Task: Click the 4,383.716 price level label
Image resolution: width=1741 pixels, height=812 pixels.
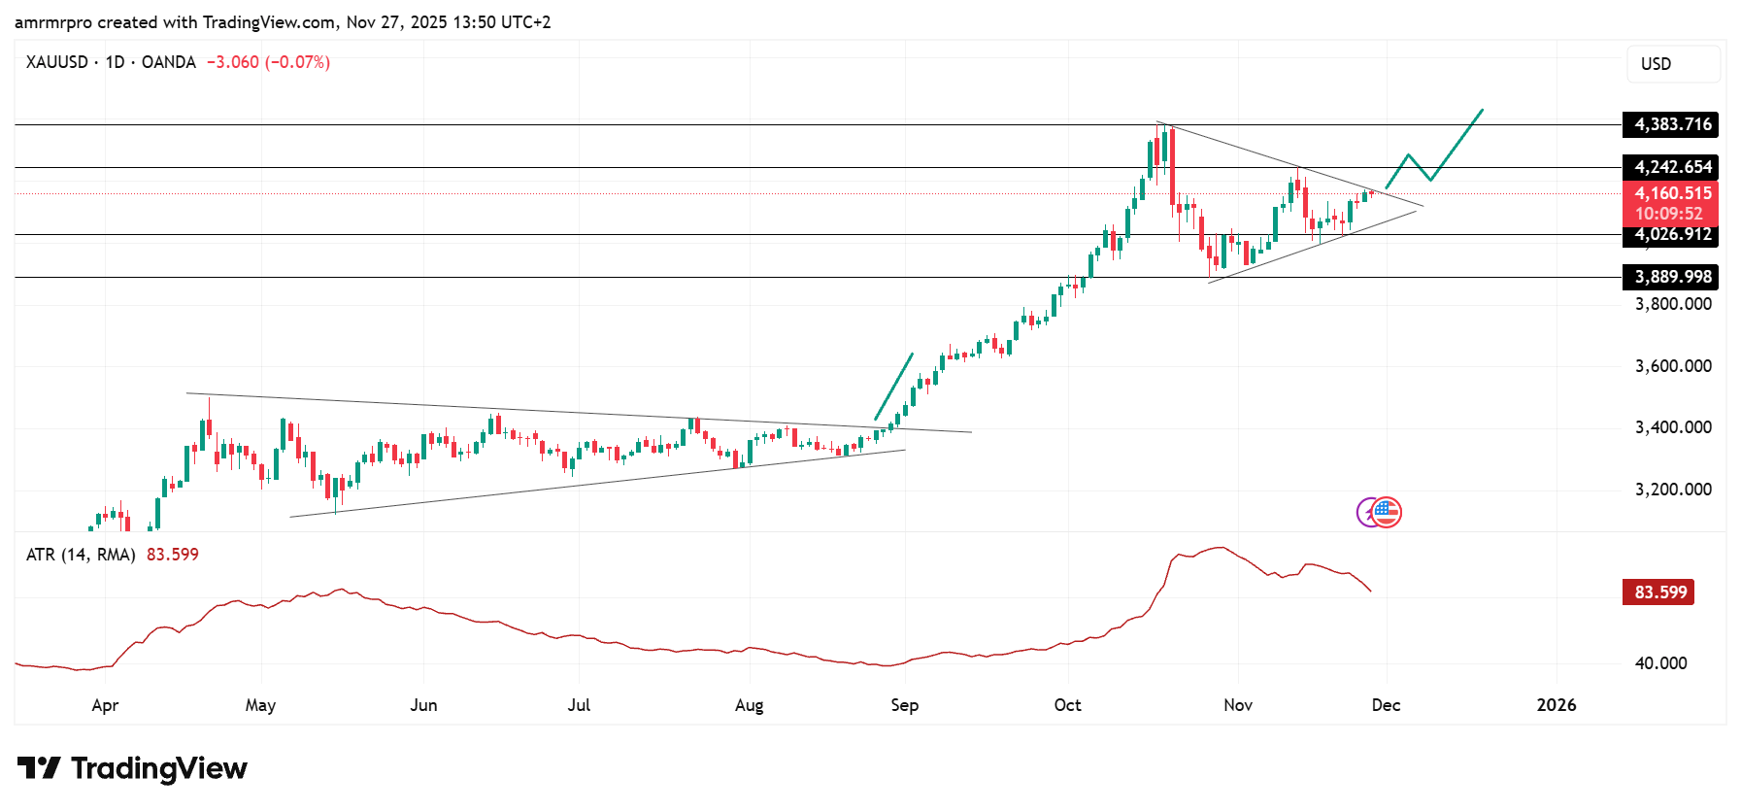Action: point(1670,124)
